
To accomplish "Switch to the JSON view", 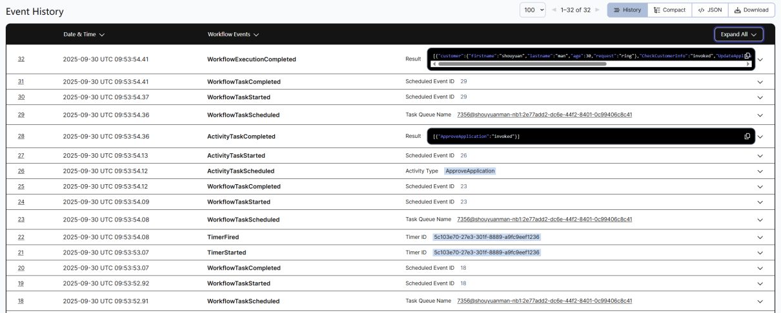I will (x=710, y=10).
